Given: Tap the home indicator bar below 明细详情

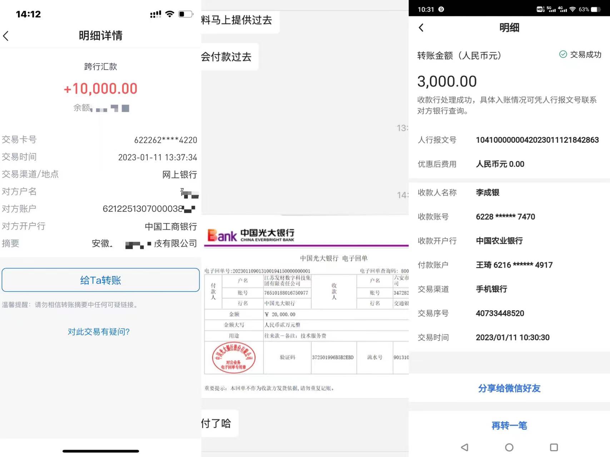Looking at the screenshot, I should [x=100, y=451].
